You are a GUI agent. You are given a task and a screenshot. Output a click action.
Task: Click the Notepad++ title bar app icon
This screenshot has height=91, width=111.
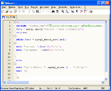click(2, 3)
